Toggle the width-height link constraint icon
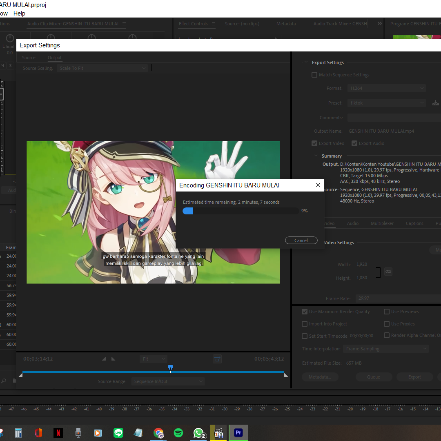 tap(388, 272)
